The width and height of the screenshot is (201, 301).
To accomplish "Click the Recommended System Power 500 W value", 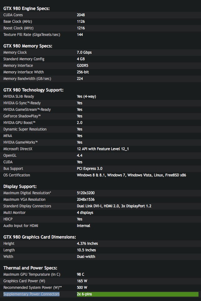I will (x=82, y=288).
